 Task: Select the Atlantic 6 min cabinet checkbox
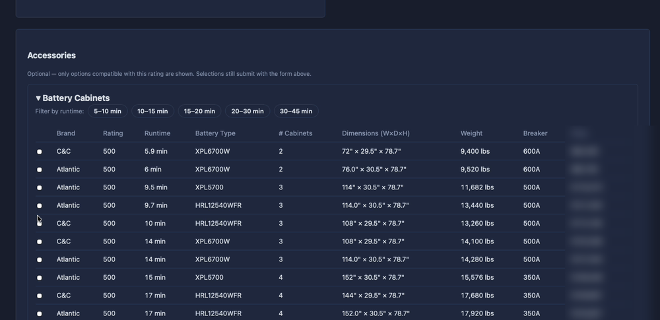(x=40, y=170)
